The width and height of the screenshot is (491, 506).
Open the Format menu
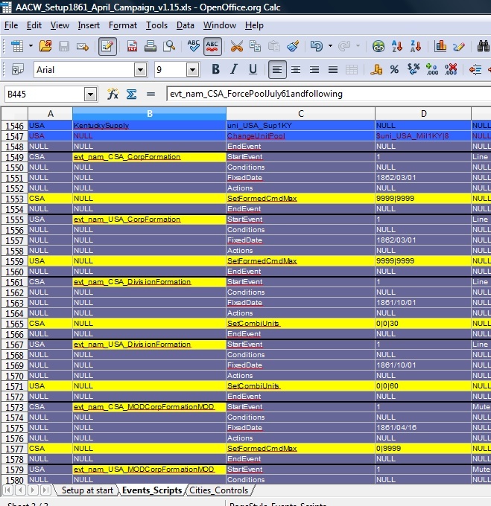pyautogui.click(x=123, y=25)
